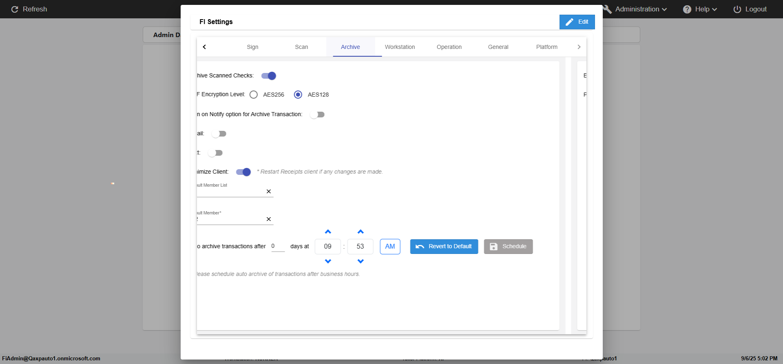Toggle the switch in the row ending 't:'

(215, 153)
